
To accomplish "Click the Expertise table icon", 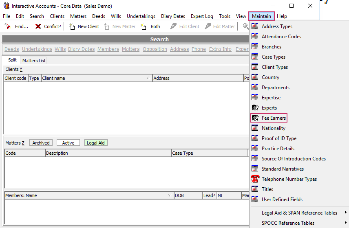I will tap(255, 97).
